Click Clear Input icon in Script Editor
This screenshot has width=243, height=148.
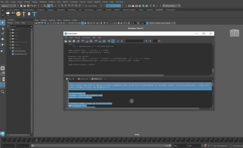(x=87, y=41)
